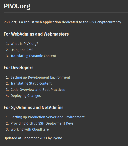Click the For Developers section heading
The image size is (128, 146).
tap(19, 68)
